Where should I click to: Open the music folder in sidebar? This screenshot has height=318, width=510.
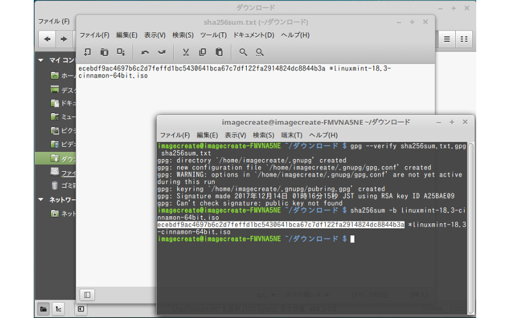point(55,116)
